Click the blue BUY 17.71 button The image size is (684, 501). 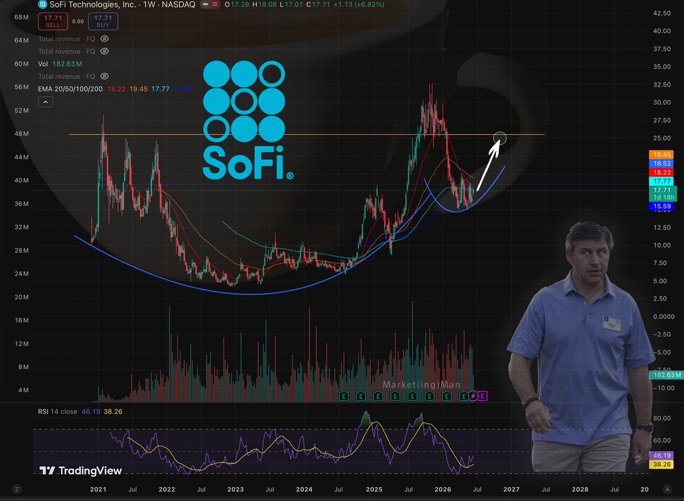tap(103, 21)
